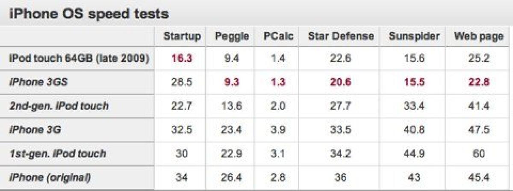Select the iPod touch 64GB (late 2009) row label
Screen dimensions: 513x191
pyautogui.click(x=79, y=58)
